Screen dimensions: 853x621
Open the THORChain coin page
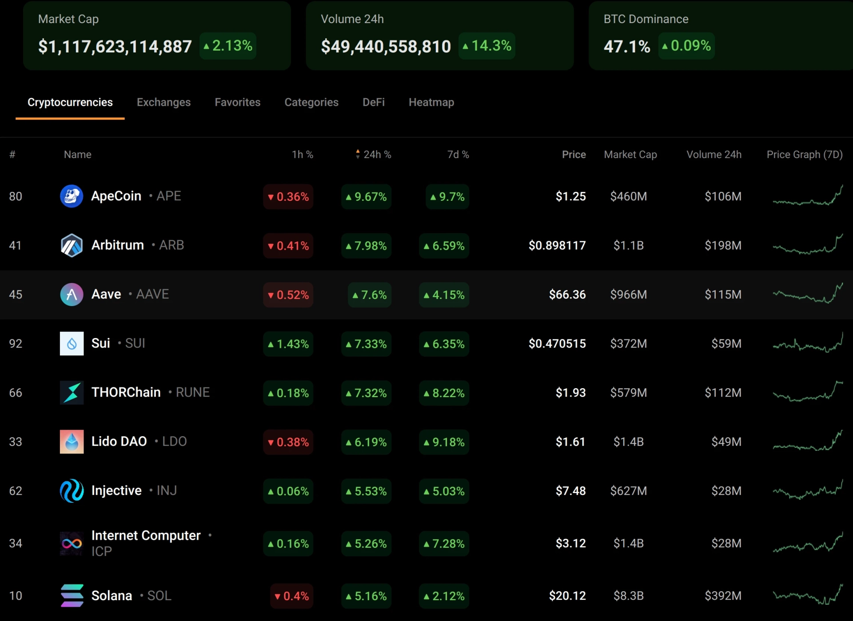pyautogui.click(x=126, y=392)
